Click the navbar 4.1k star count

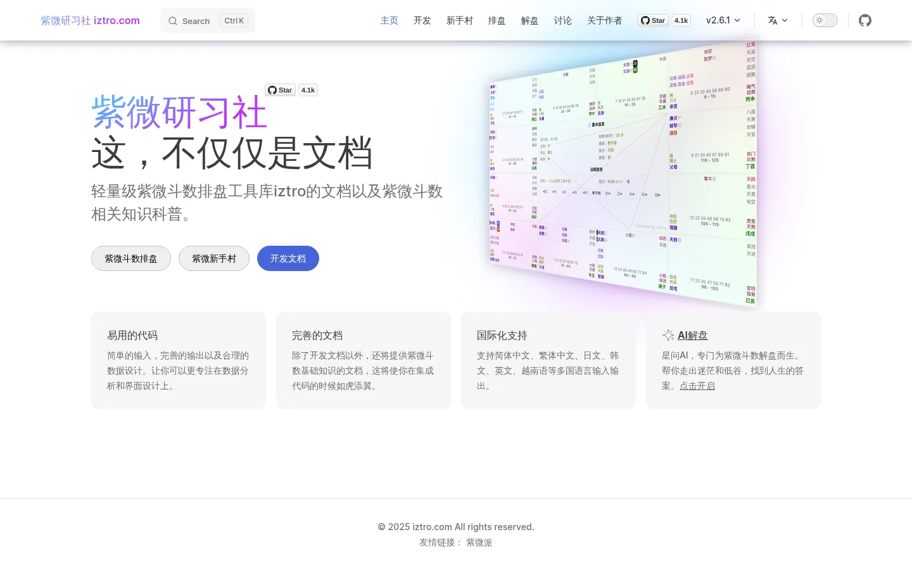pos(681,20)
